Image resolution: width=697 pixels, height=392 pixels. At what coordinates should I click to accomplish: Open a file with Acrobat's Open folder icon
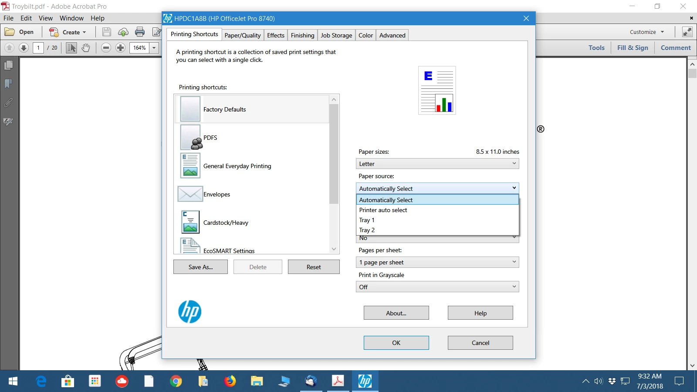pyautogui.click(x=10, y=32)
